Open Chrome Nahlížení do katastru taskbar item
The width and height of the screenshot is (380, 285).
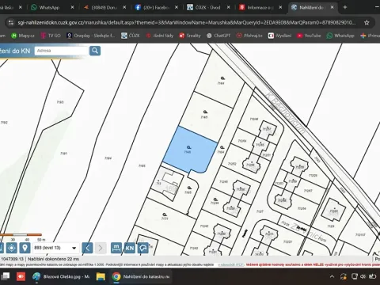(x=141, y=276)
